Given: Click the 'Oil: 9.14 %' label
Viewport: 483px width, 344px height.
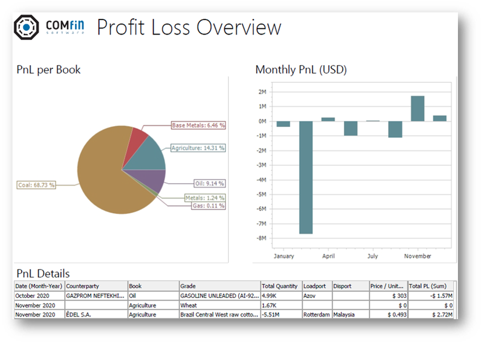Looking at the screenshot, I should [x=210, y=184].
